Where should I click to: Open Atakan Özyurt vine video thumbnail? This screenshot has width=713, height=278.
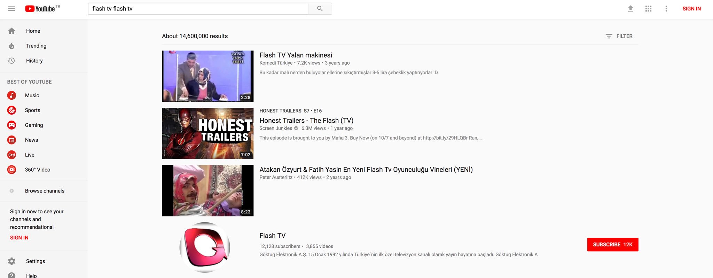208,190
